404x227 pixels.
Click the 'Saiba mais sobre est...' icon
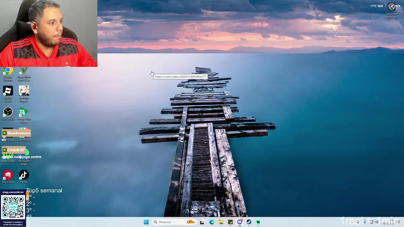click(392, 11)
